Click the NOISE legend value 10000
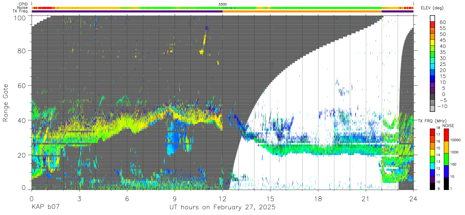This screenshot has height=215, width=465. coord(456,140)
